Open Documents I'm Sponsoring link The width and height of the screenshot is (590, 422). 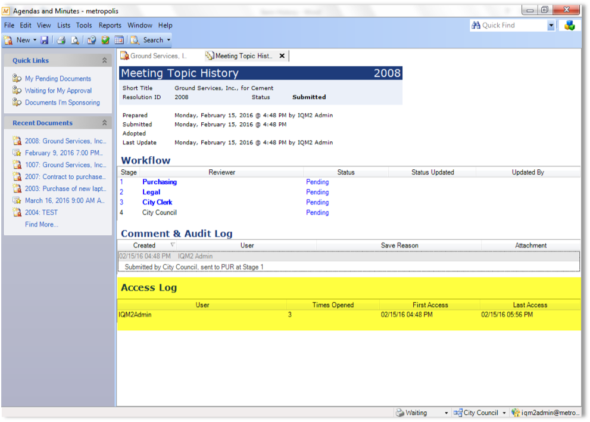[x=63, y=103]
